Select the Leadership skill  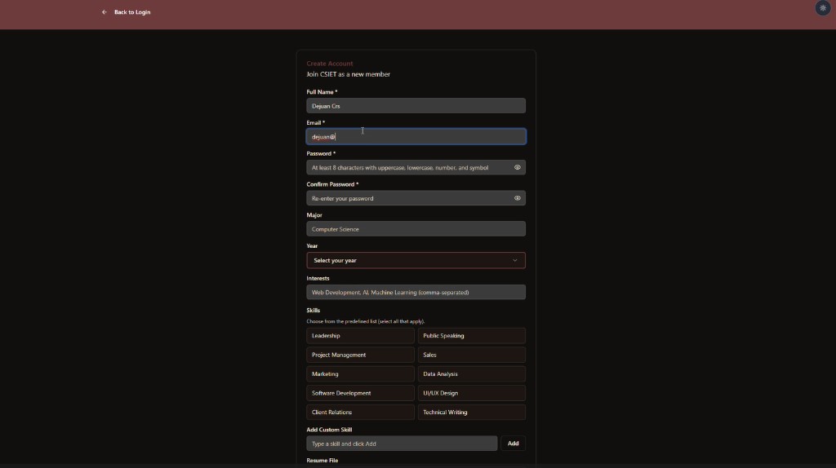tap(360, 336)
